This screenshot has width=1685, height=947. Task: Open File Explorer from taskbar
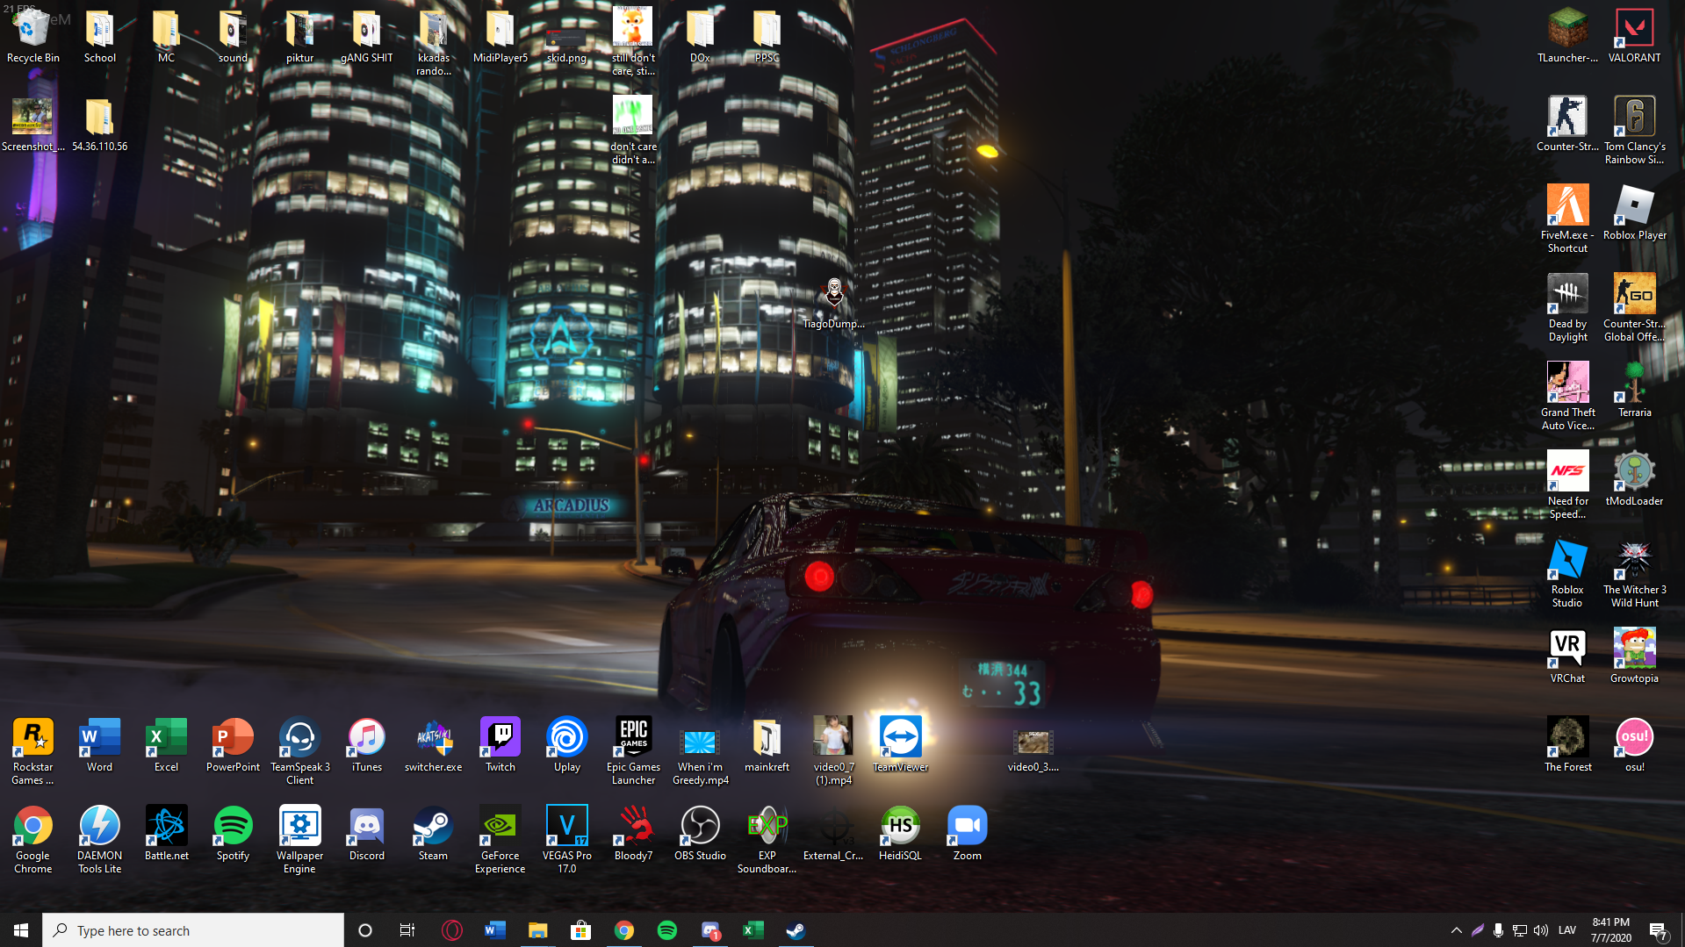click(537, 930)
